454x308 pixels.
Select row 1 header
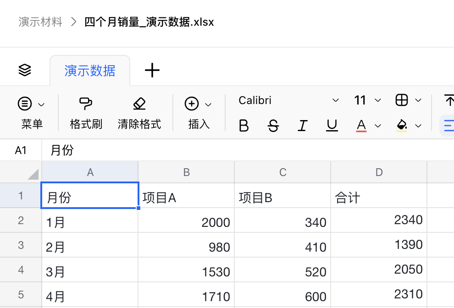21,195
